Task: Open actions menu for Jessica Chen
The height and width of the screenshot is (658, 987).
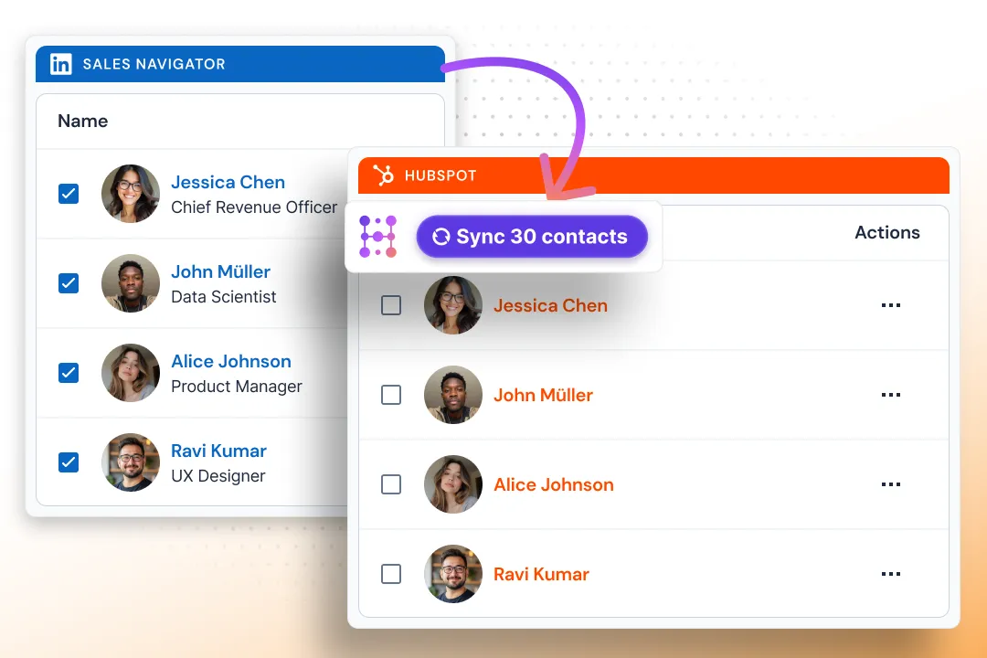Action: (x=891, y=305)
